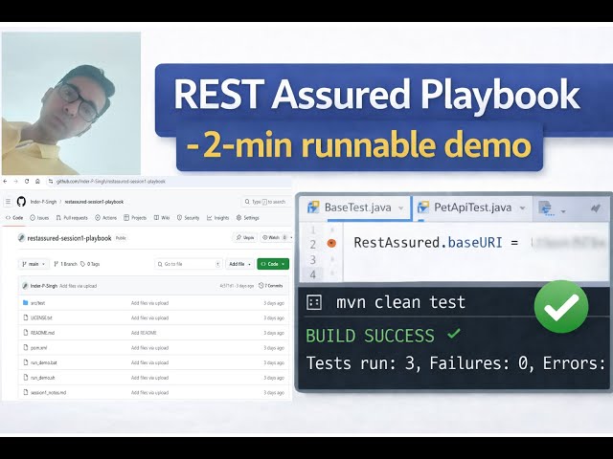The height and width of the screenshot is (459, 613).
Task: Open the LICENSE.txt file
Action: pyautogui.click(x=41, y=318)
